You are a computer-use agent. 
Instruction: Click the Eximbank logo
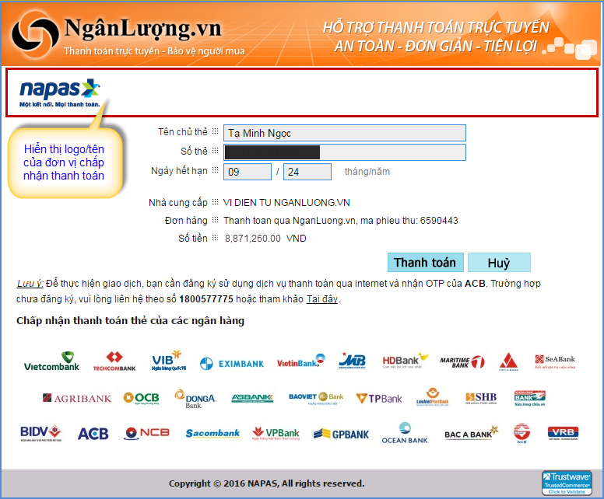tap(232, 363)
